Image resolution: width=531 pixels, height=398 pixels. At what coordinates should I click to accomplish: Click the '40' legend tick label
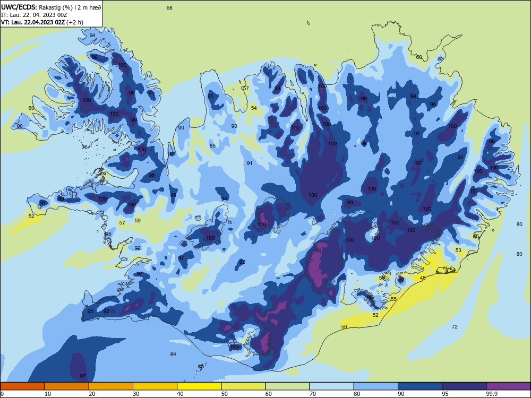[x=181, y=394]
